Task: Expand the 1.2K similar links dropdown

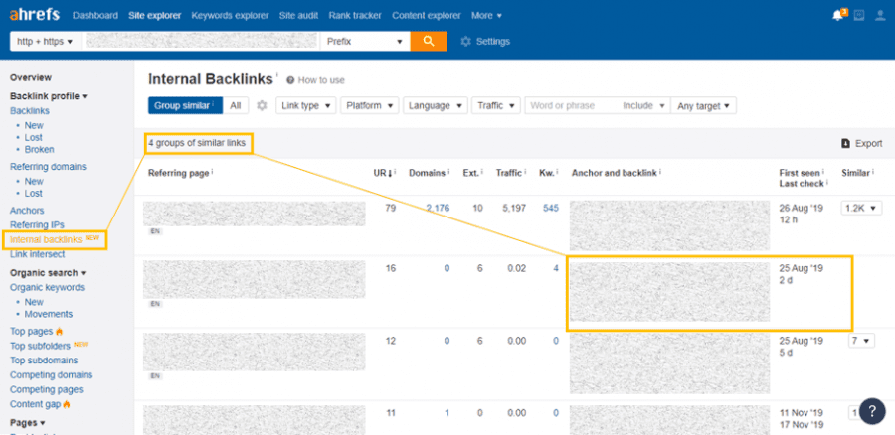Action: (x=861, y=209)
